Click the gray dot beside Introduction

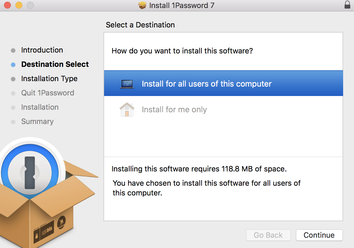tap(13, 50)
